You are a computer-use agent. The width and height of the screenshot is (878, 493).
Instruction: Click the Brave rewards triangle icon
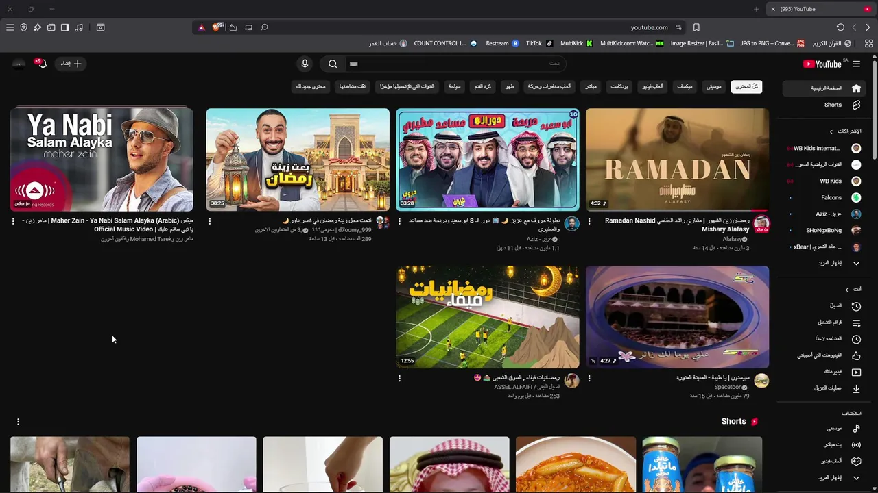201,27
